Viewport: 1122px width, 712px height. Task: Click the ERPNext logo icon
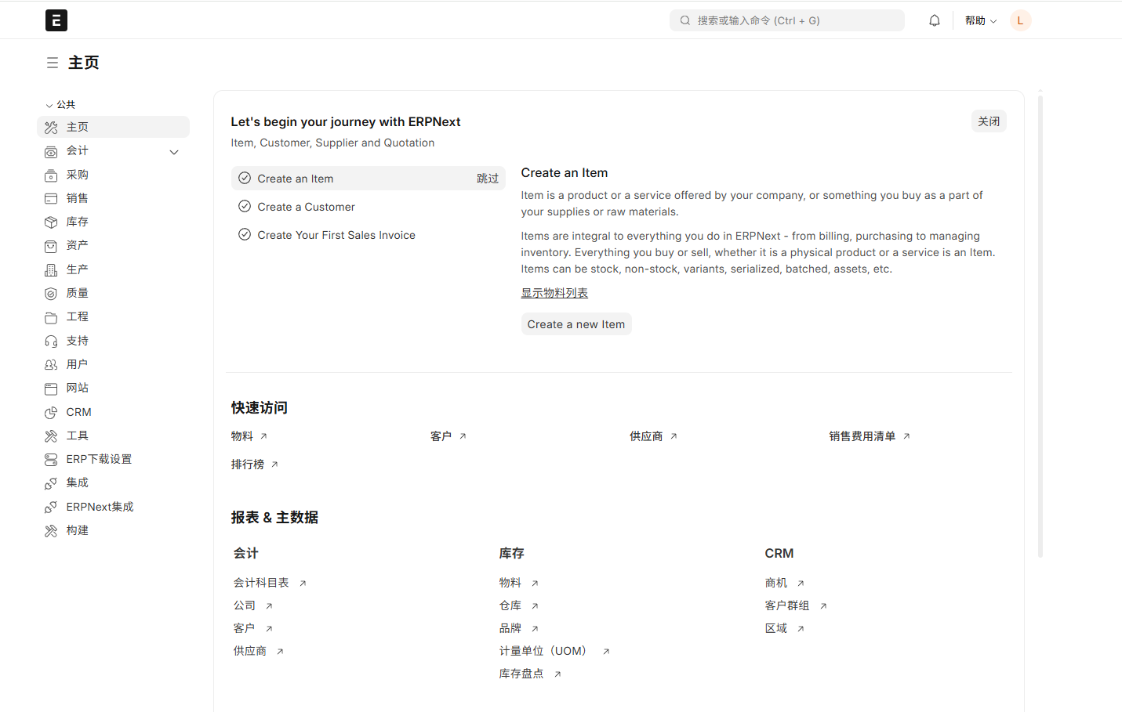point(56,20)
